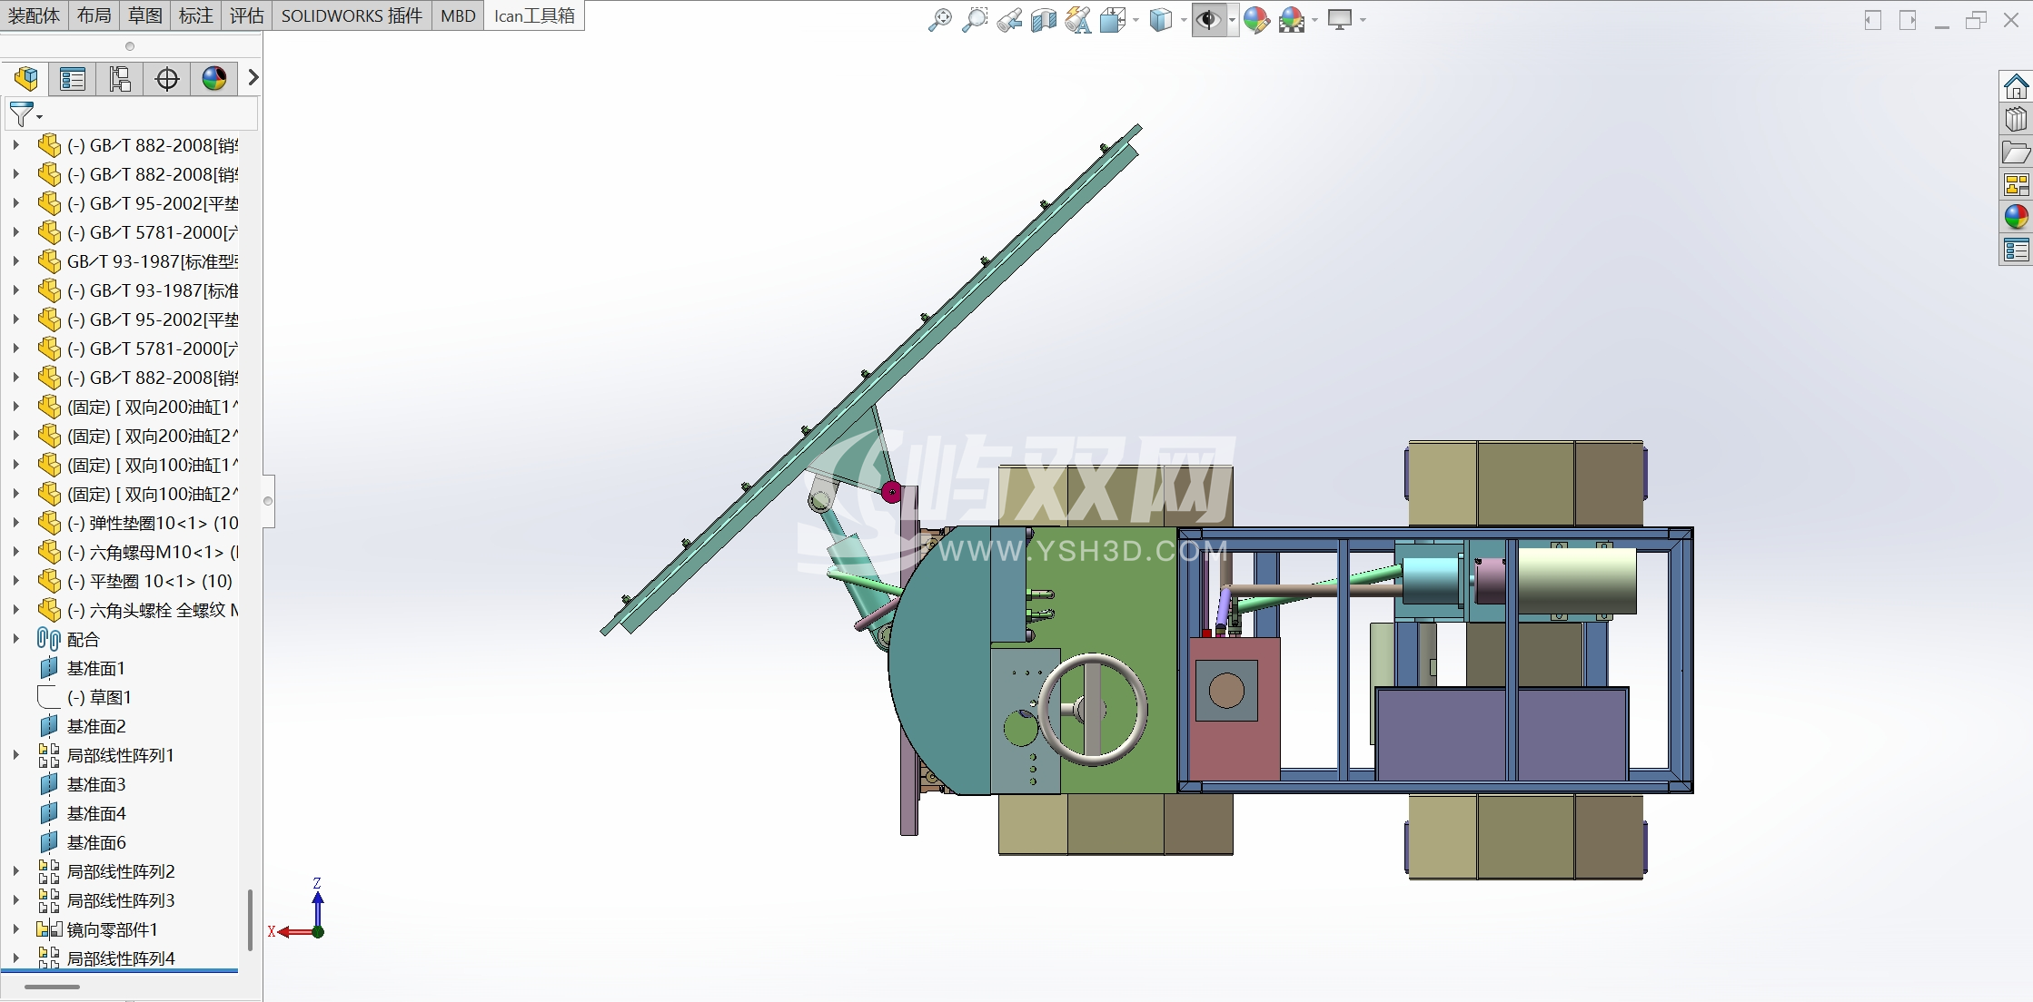Screen dimensions: 2033x1002
Task: Click Edit Appearance color ball icon
Action: click(1255, 19)
